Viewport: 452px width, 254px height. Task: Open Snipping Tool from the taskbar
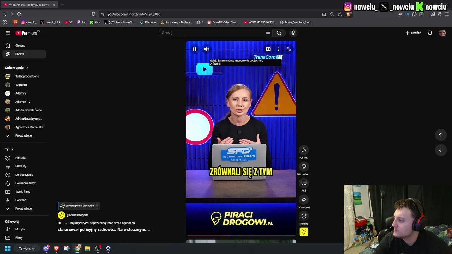pyautogui.click(x=66, y=248)
